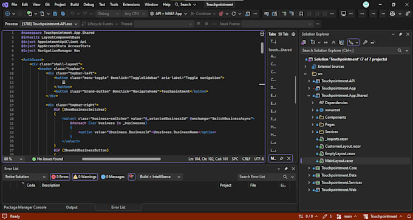Toggle the SPC indentation indicator
Image resolution: width=413 pixels, height=220 pixels.
click(234, 159)
